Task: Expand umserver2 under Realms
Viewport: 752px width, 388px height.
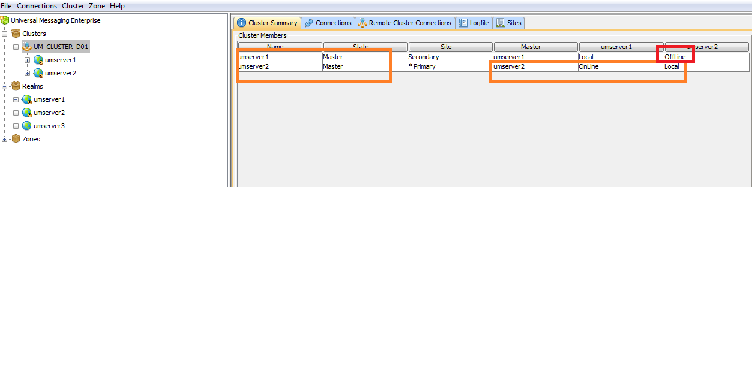Action: pos(16,113)
